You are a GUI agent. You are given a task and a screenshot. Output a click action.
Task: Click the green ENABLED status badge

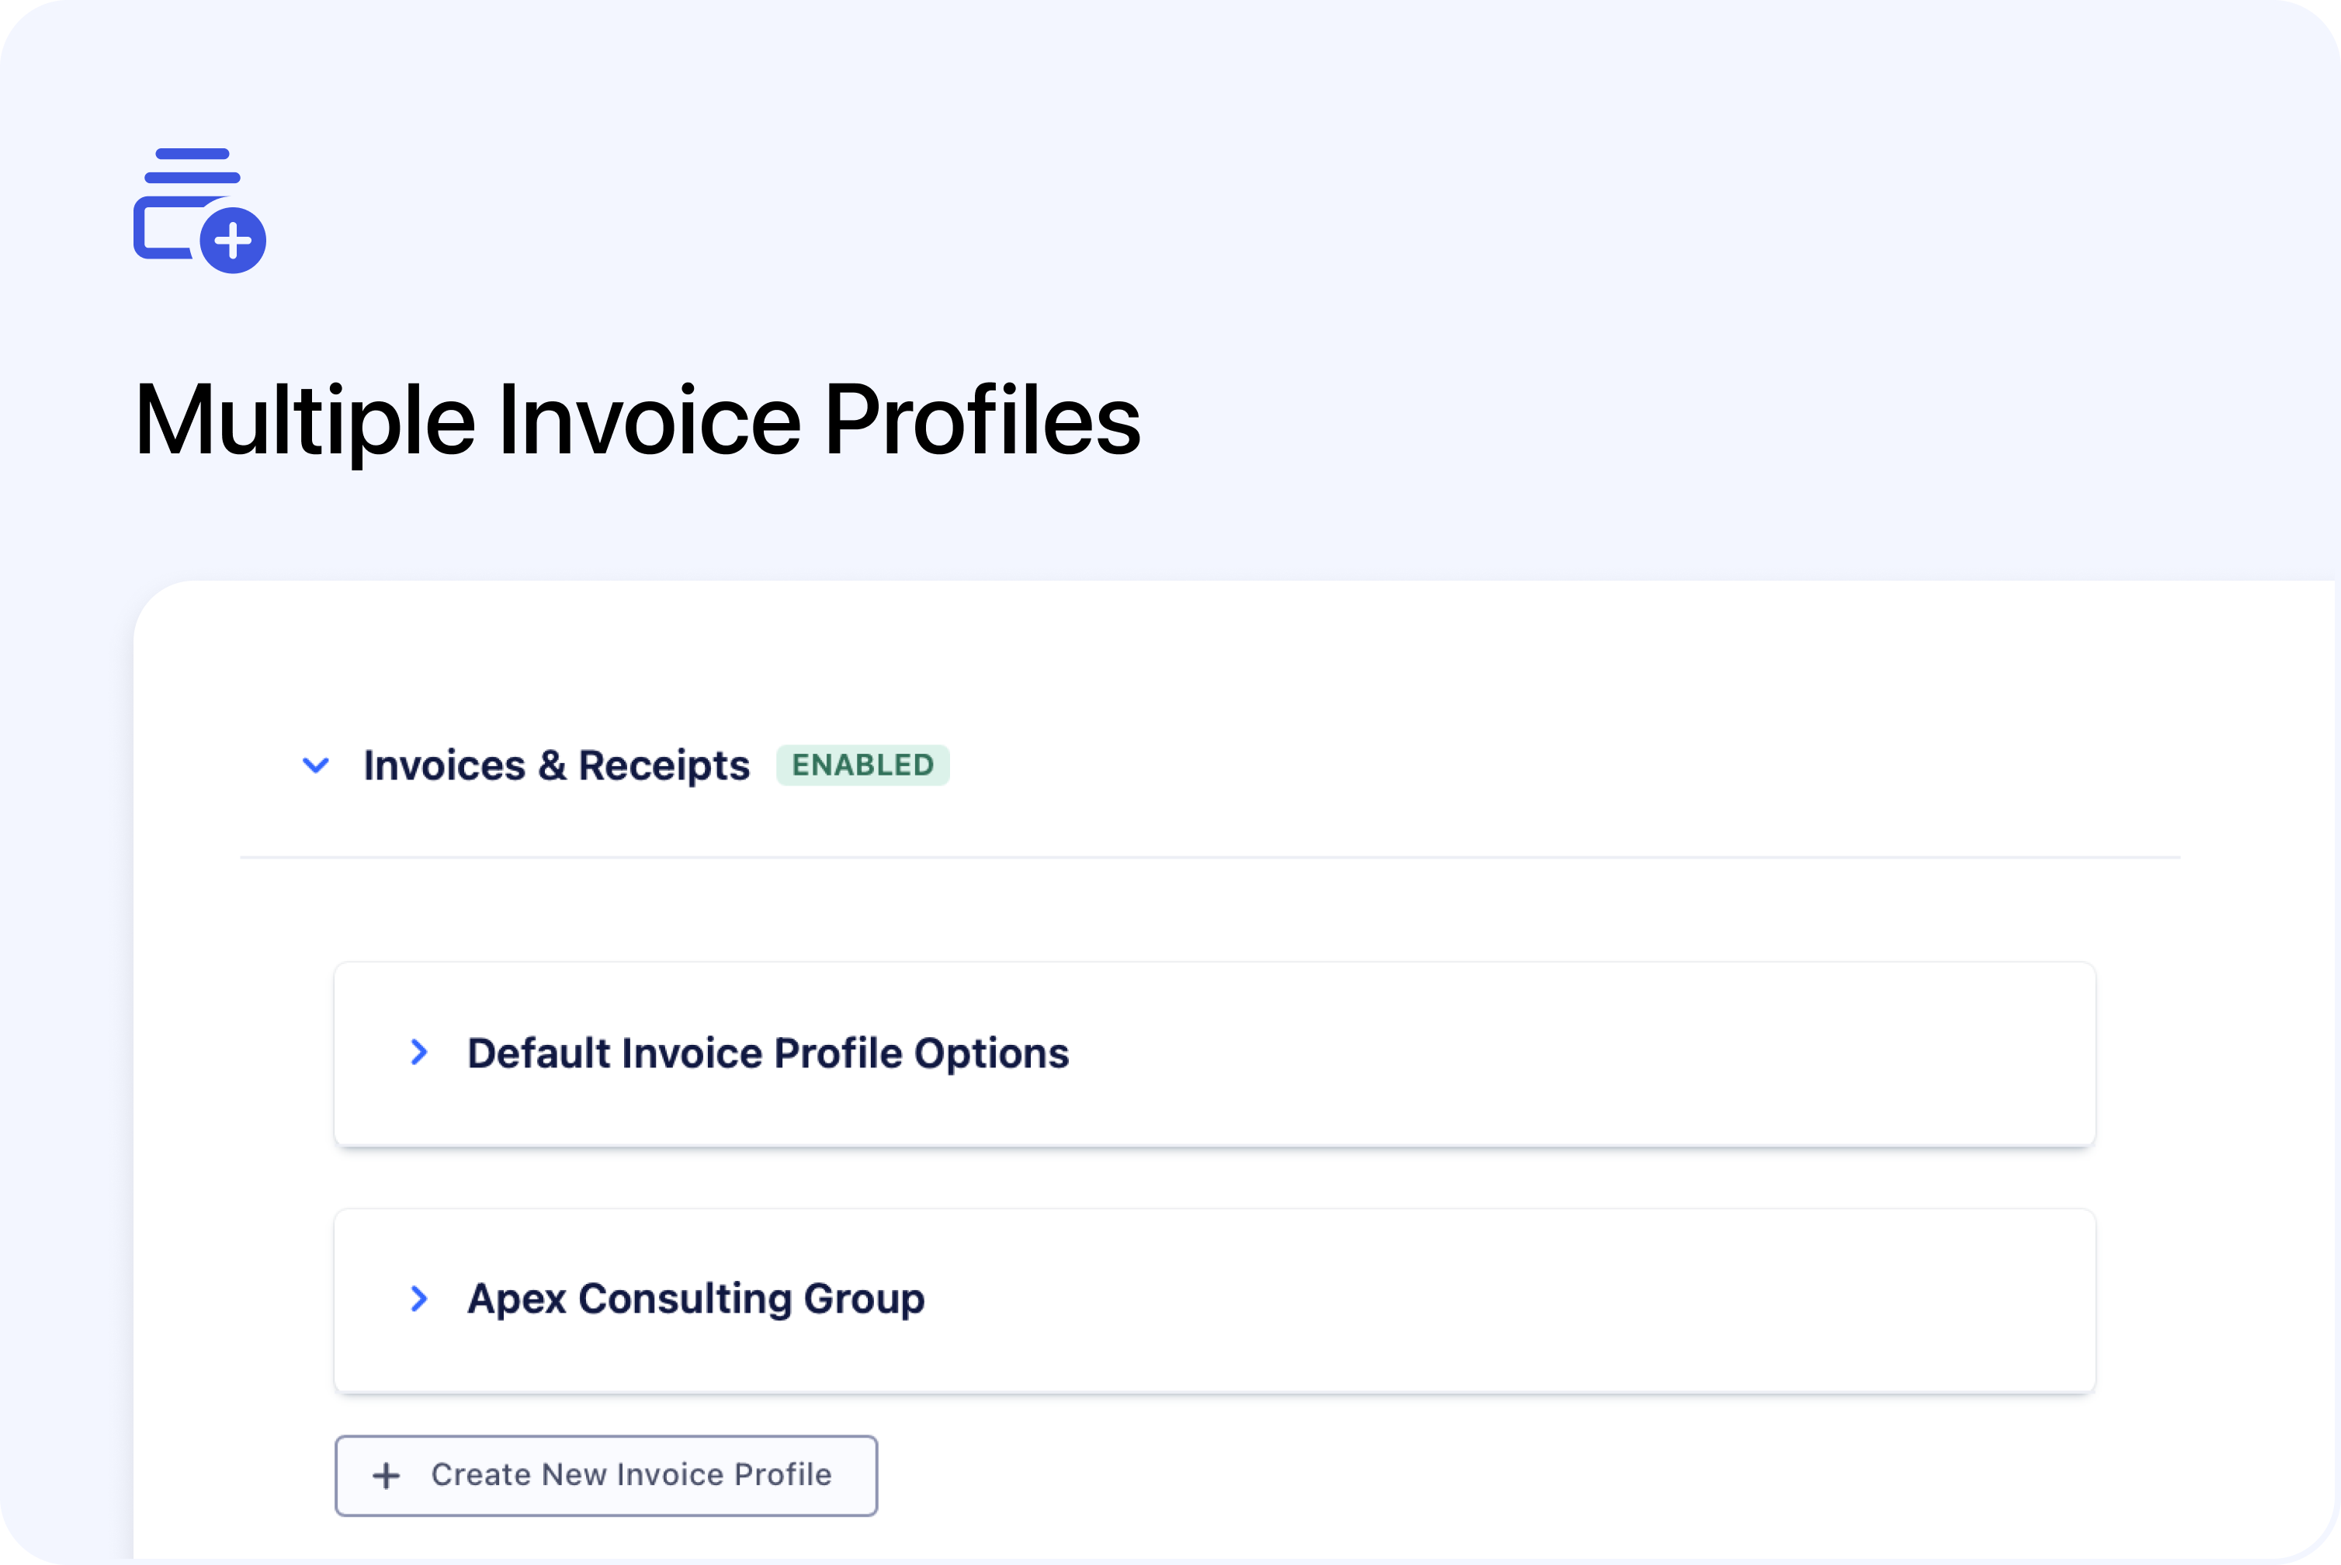[862, 765]
